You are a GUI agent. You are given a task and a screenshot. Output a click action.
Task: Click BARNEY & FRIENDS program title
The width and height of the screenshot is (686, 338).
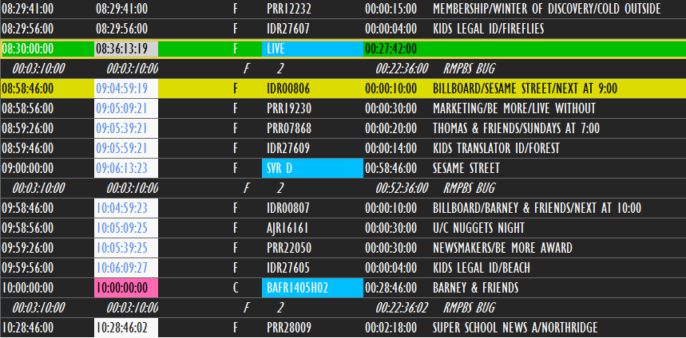pyautogui.click(x=475, y=288)
